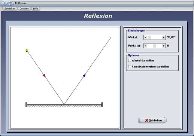194x136 pixels.
Task: Click the mirror's left end bracket
Action: (26, 105)
